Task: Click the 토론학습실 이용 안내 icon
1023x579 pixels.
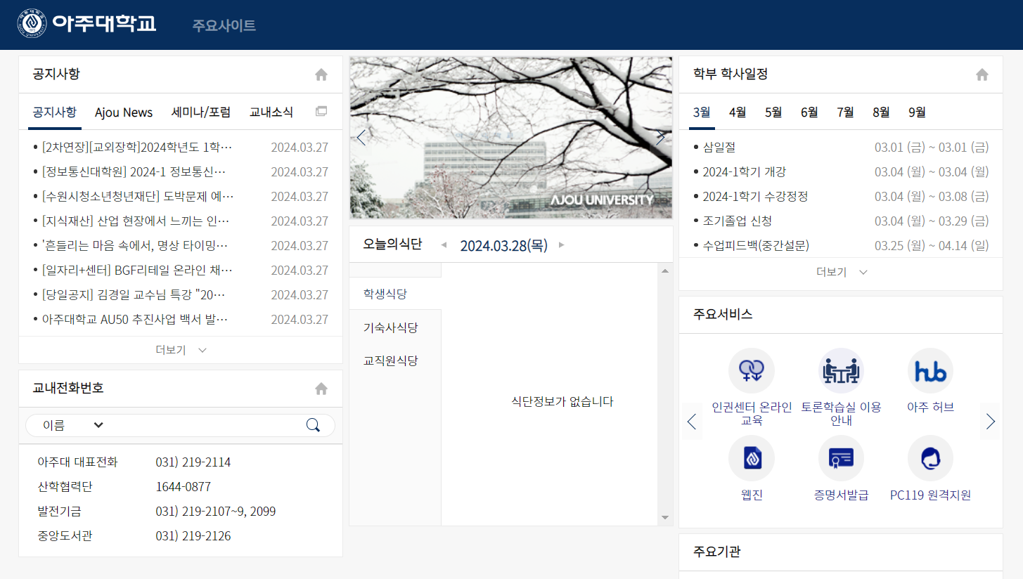Action: [841, 370]
